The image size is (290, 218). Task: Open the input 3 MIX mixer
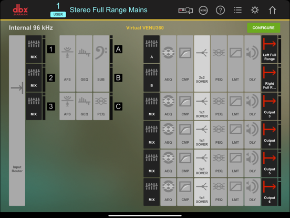click(34, 106)
